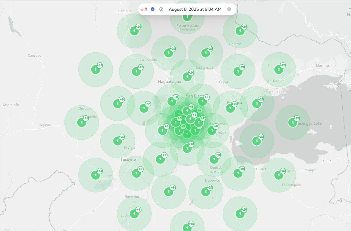The height and width of the screenshot is (231, 351).
Task: Click the +20 marker near San Joaquín
Action: coord(279,69)
